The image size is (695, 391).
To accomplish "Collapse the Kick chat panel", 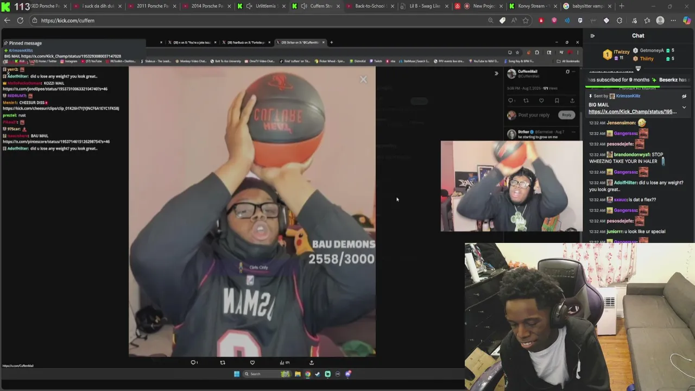I will (592, 36).
